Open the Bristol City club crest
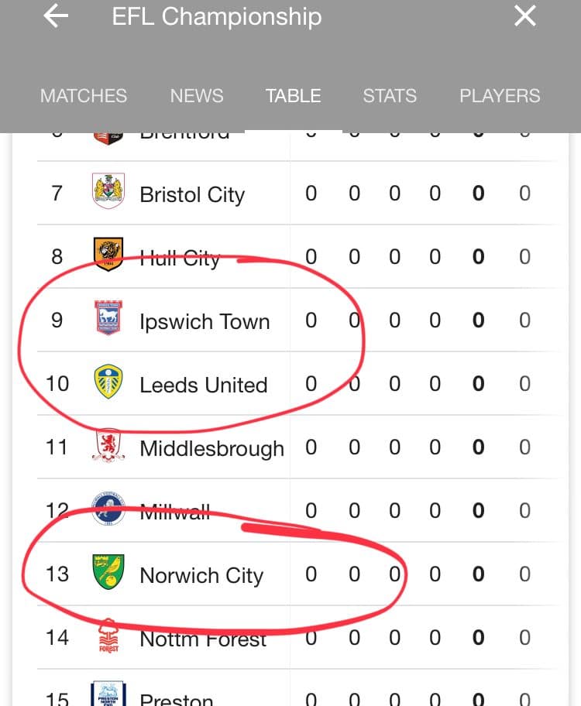Screen dimensions: 581x706 108,191
